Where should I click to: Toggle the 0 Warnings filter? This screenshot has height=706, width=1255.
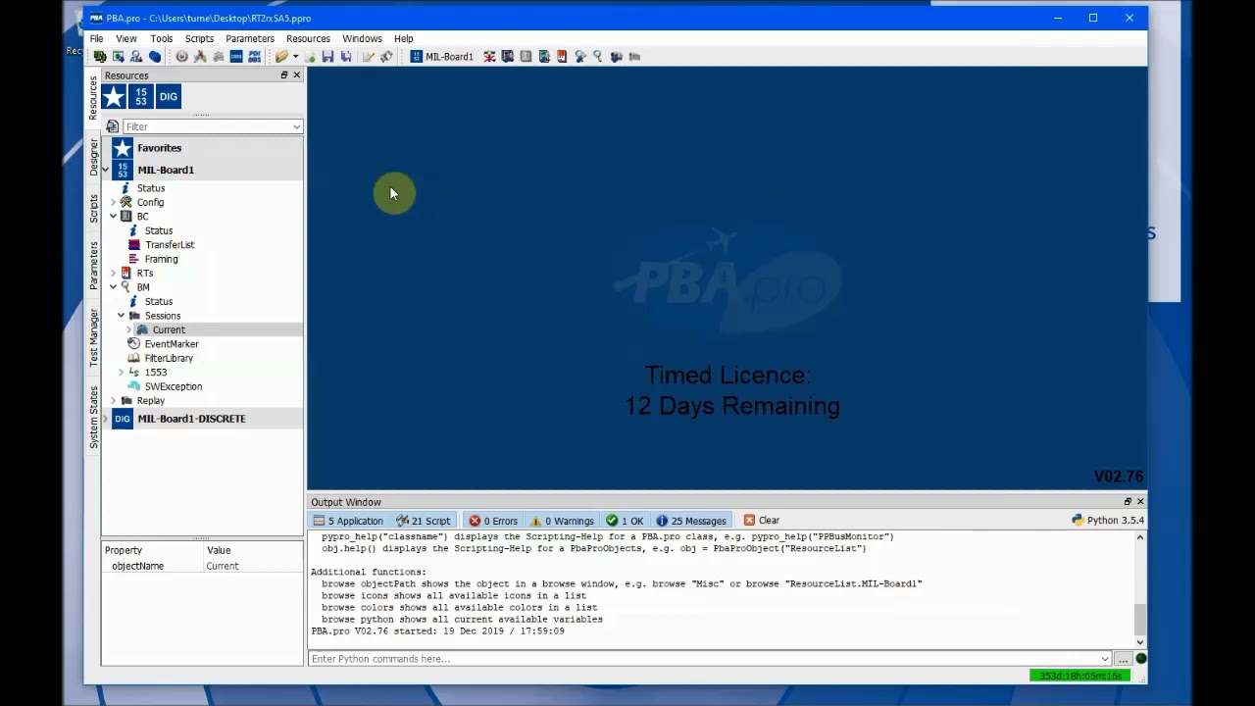(562, 521)
